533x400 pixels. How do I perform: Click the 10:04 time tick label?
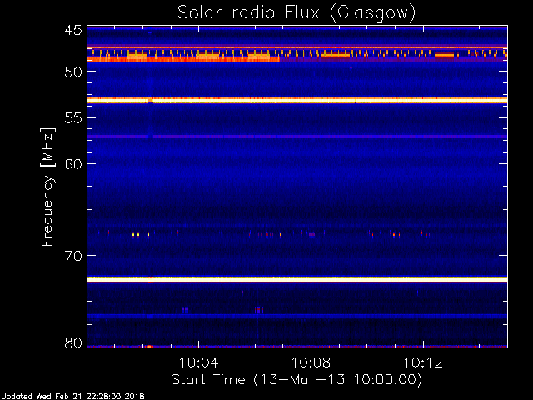click(x=198, y=362)
